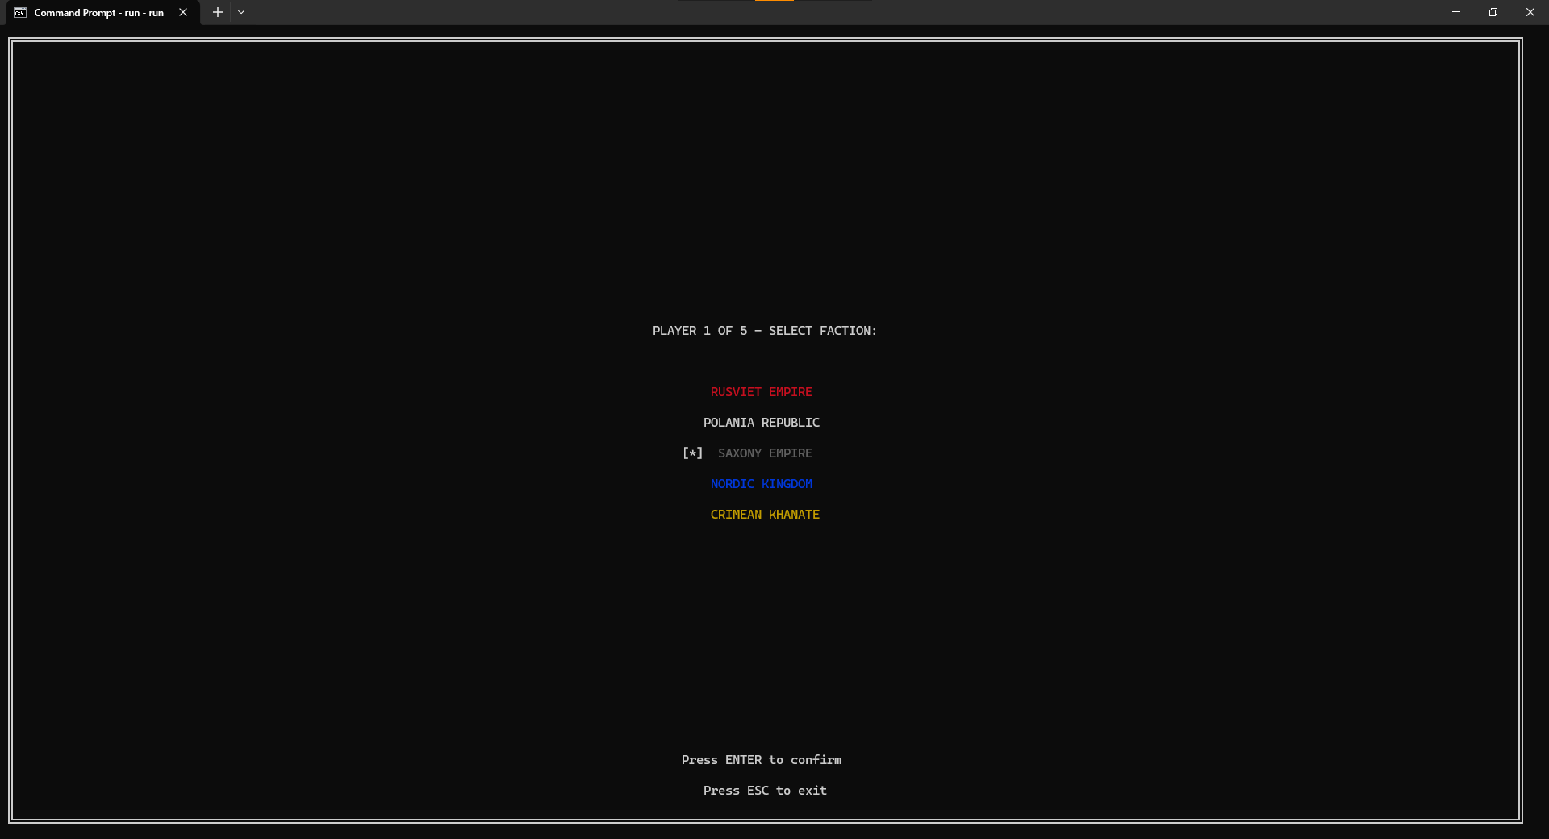Close the Command Prompt - run tab
The height and width of the screenshot is (839, 1549).
tap(183, 12)
